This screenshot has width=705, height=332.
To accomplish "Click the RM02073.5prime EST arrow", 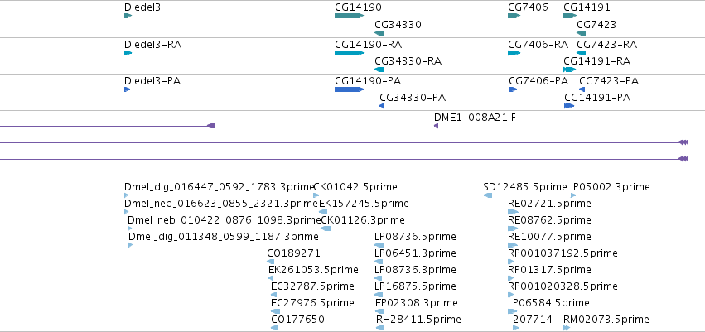I will pos(567,328).
